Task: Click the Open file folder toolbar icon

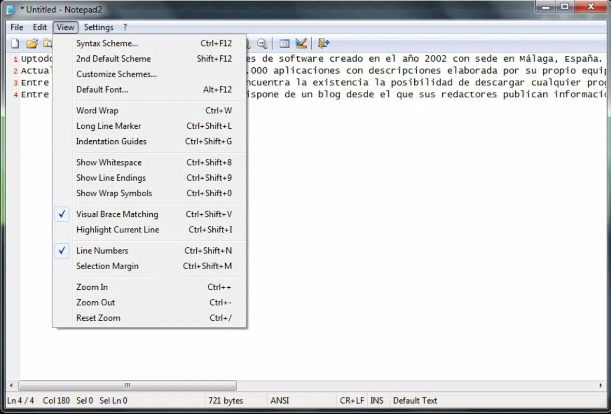Action: [x=32, y=43]
